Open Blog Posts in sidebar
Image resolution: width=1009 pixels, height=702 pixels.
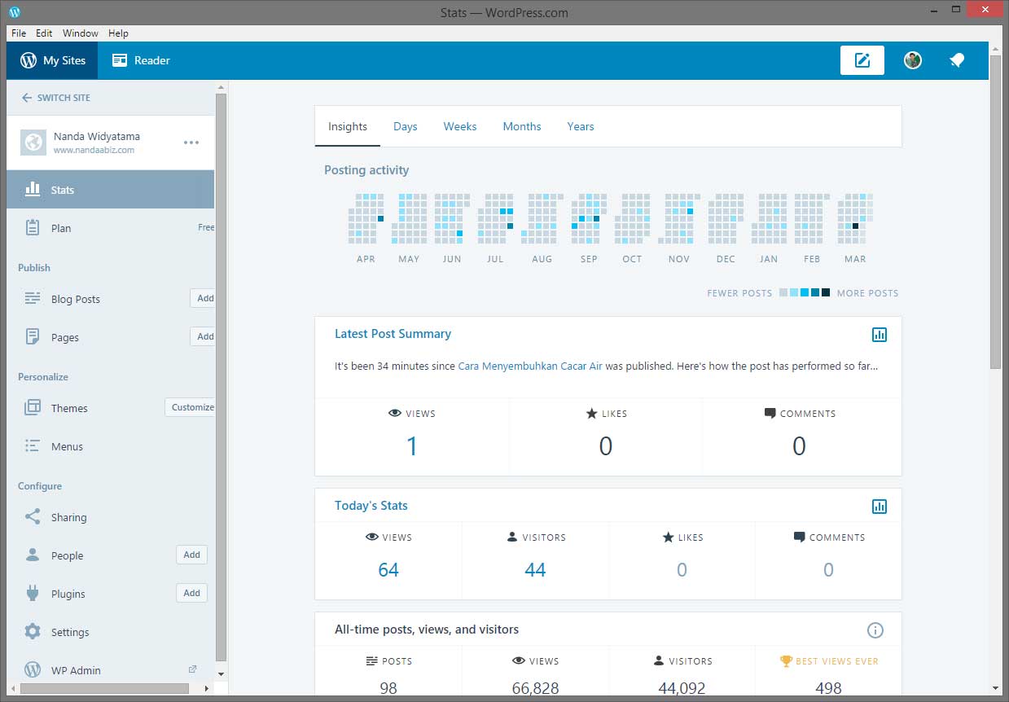[76, 299]
